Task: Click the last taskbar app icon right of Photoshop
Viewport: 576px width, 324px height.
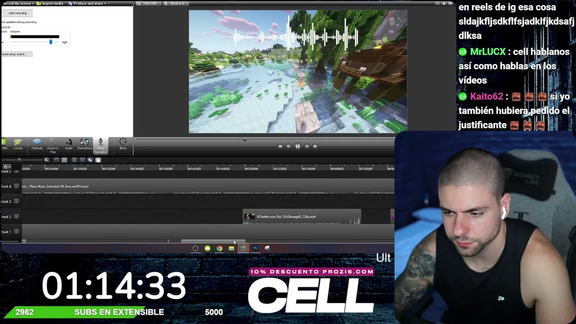Action: click(x=267, y=248)
